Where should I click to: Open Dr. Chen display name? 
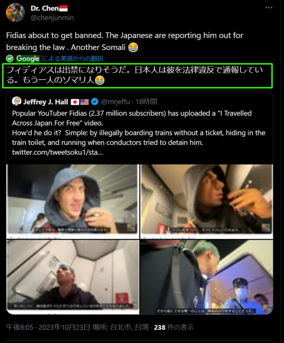(x=44, y=8)
